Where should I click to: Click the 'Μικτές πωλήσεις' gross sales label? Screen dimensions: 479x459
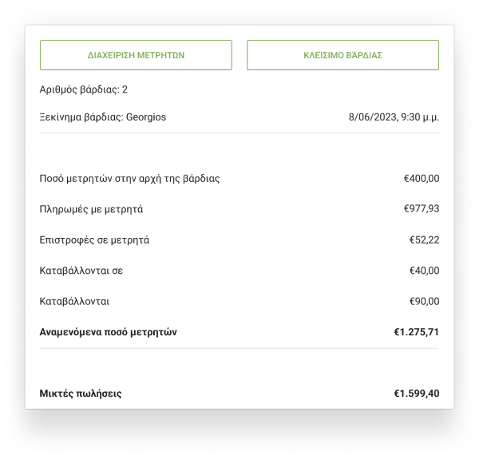[x=81, y=394]
